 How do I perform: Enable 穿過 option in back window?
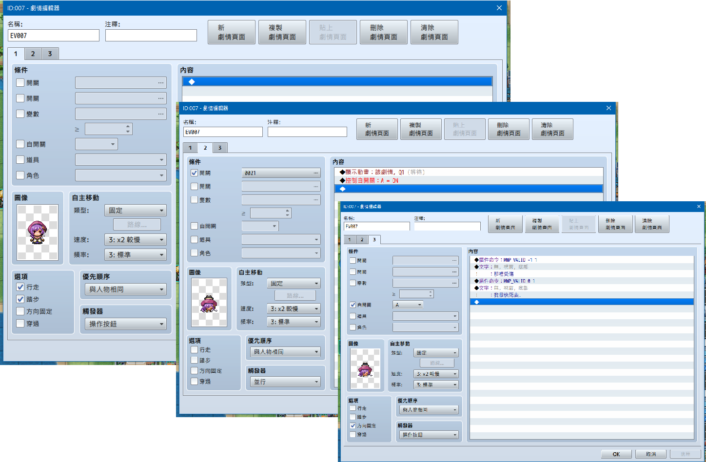[20, 324]
